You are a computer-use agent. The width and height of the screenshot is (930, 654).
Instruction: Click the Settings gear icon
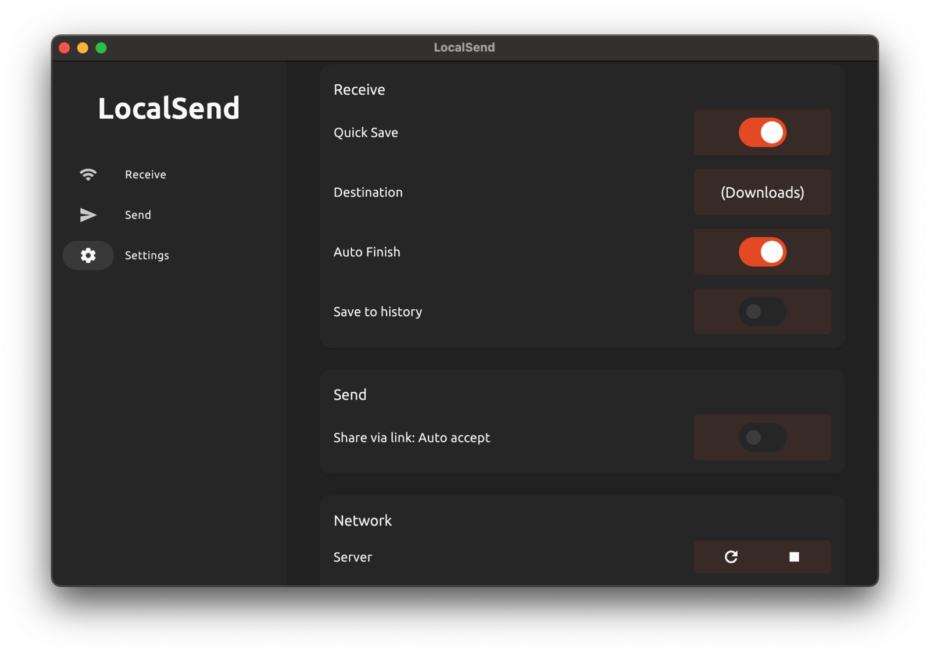[x=88, y=255]
